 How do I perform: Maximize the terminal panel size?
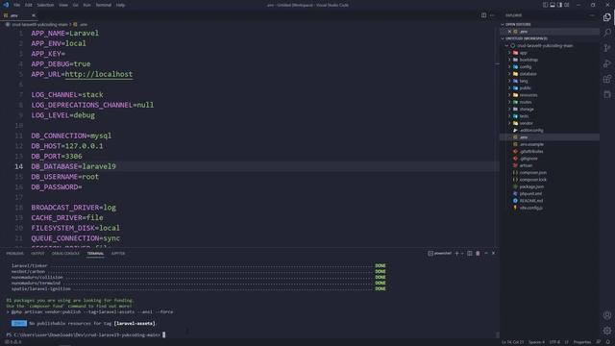click(x=486, y=254)
